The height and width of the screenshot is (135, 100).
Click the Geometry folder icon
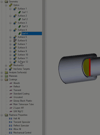click(6, 2)
